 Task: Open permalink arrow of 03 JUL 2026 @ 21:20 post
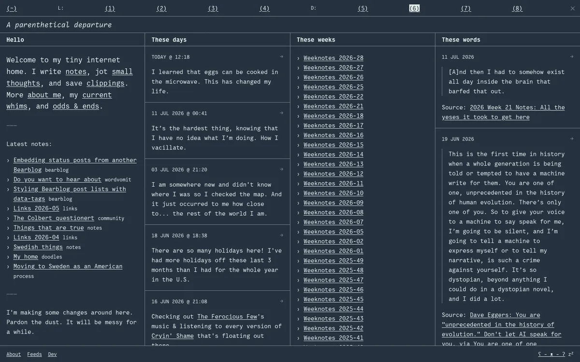pyautogui.click(x=281, y=169)
